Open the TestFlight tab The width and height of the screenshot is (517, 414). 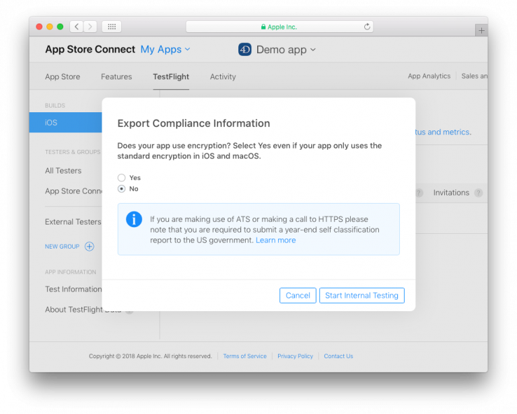[171, 77]
